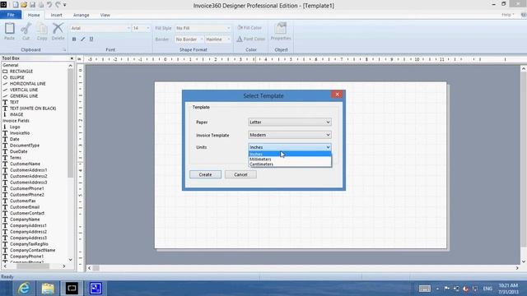
Task: Open object Properties
Action: (281, 31)
